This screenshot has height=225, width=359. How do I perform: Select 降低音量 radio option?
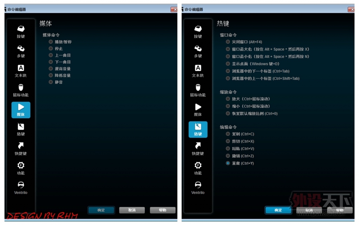(x=51, y=75)
